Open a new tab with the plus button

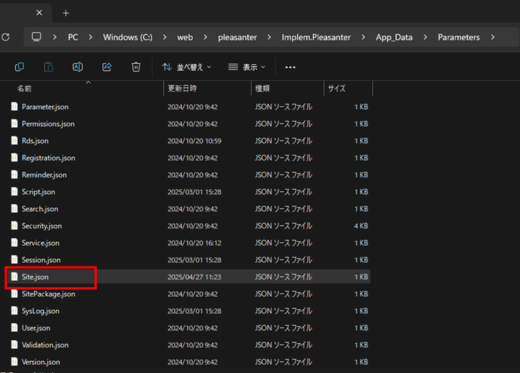tap(66, 13)
